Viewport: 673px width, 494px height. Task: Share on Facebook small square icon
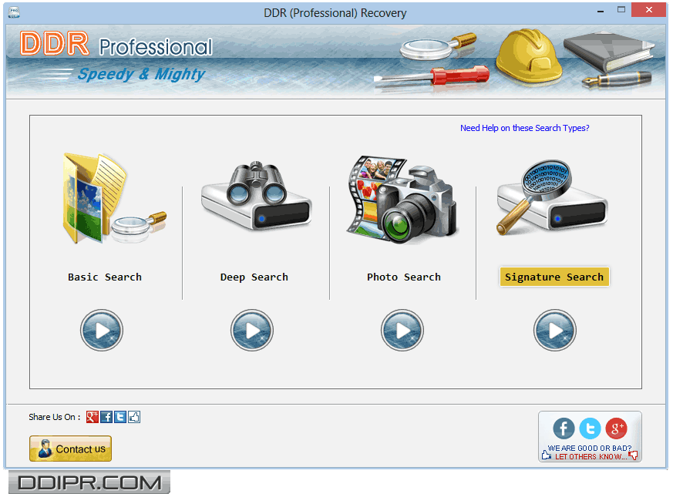(106, 417)
